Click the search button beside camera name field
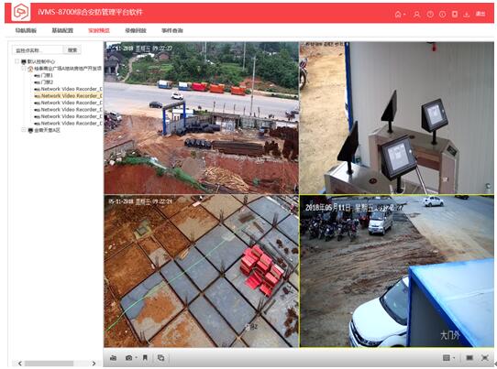 tap(72, 50)
